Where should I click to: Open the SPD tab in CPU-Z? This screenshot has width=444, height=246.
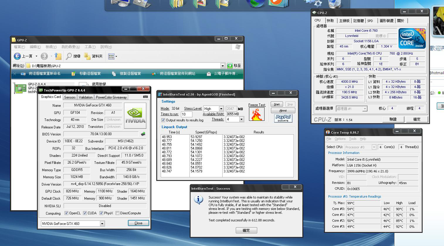point(370,21)
